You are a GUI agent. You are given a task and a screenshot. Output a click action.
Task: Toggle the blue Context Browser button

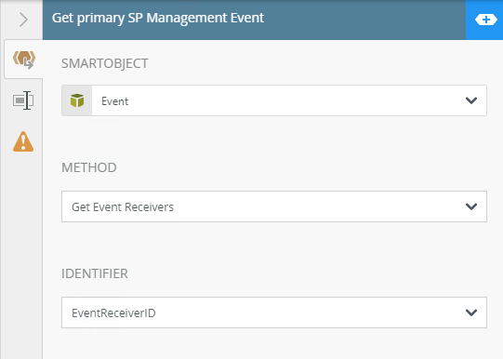484,20
